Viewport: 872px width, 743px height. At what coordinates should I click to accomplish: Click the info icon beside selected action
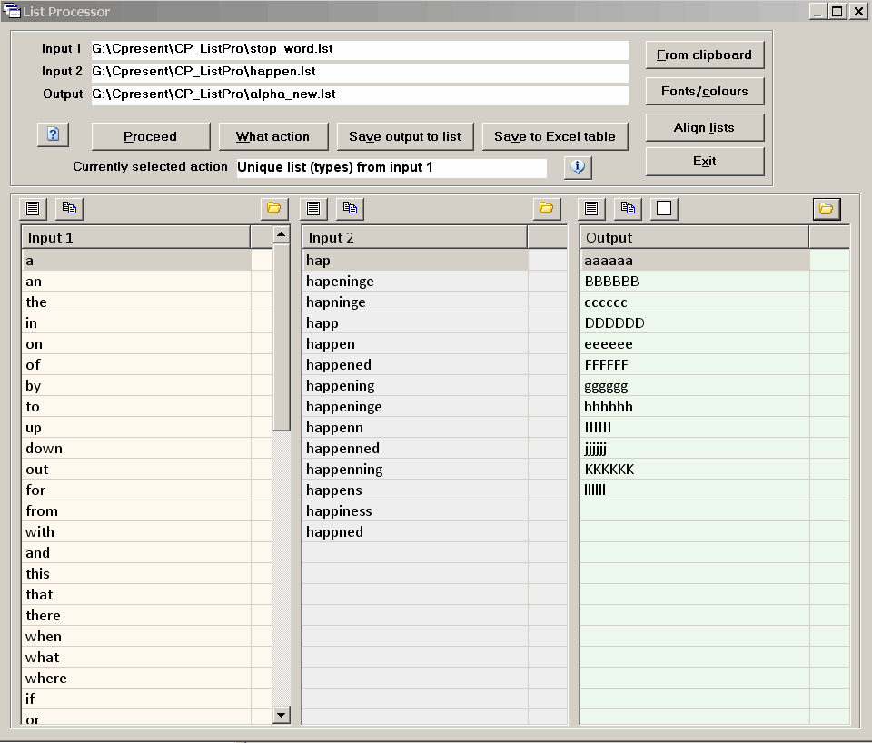click(578, 167)
